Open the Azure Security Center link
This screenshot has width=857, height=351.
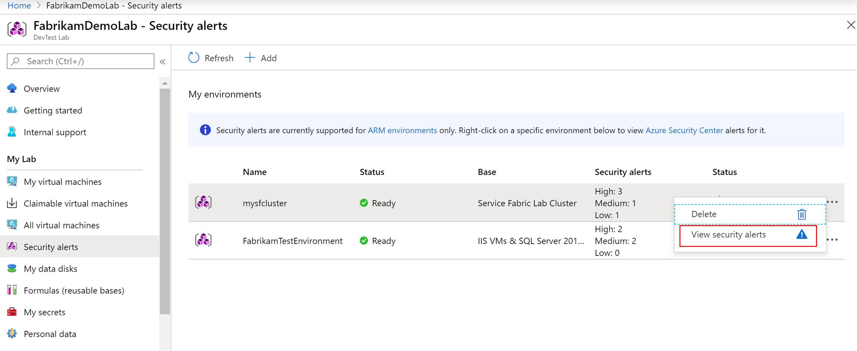684,130
